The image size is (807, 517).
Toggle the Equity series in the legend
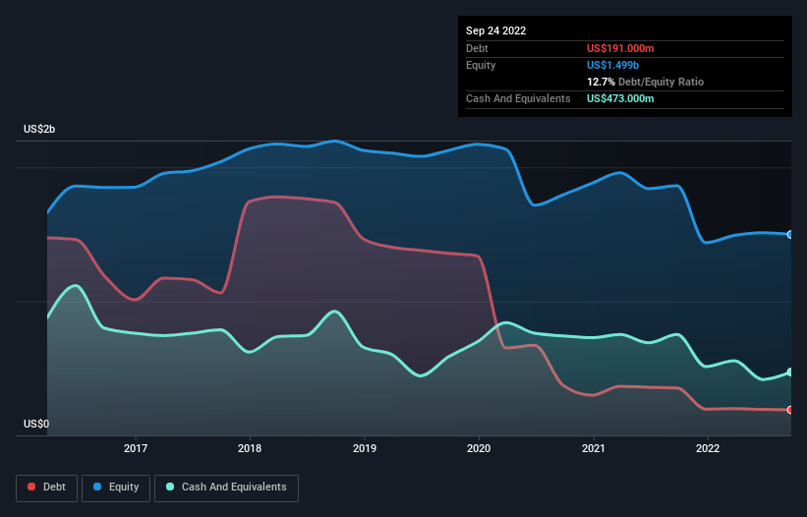(116, 488)
